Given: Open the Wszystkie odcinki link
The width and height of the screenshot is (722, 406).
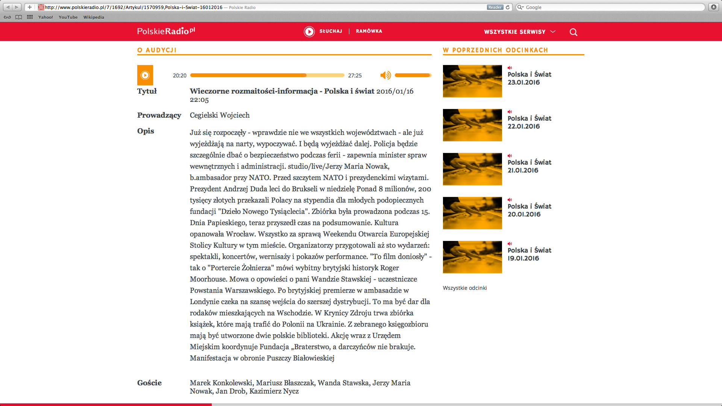Looking at the screenshot, I should [465, 288].
